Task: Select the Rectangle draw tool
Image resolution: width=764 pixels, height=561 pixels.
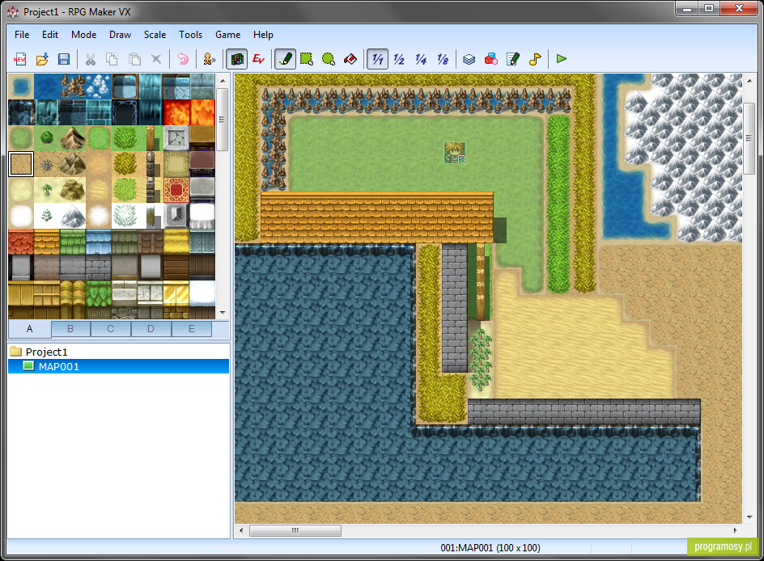Action: [307, 59]
